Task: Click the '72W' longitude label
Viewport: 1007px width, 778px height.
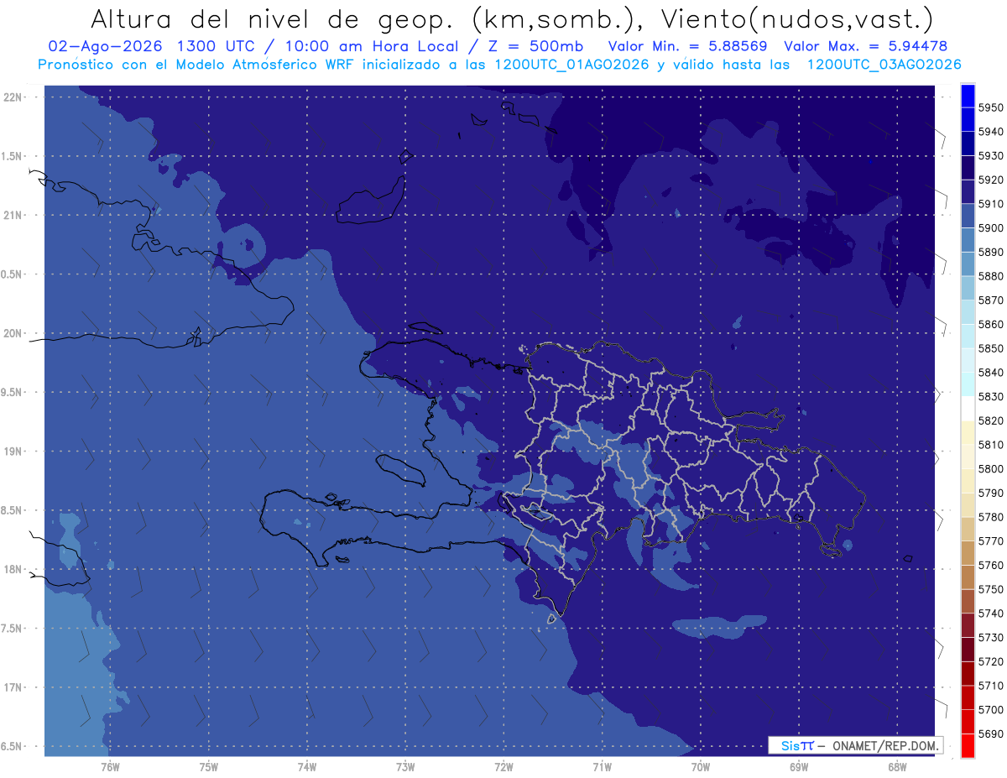Action: [503, 766]
